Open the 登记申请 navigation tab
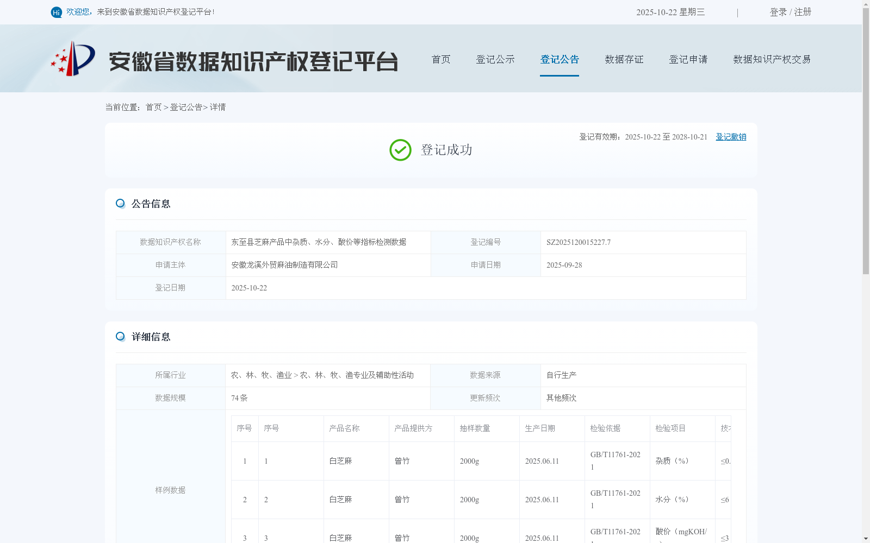 pyautogui.click(x=688, y=59)
